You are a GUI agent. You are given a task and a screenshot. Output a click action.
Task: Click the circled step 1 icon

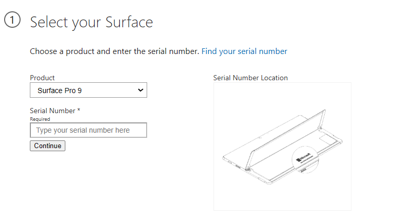click(12, 20)
